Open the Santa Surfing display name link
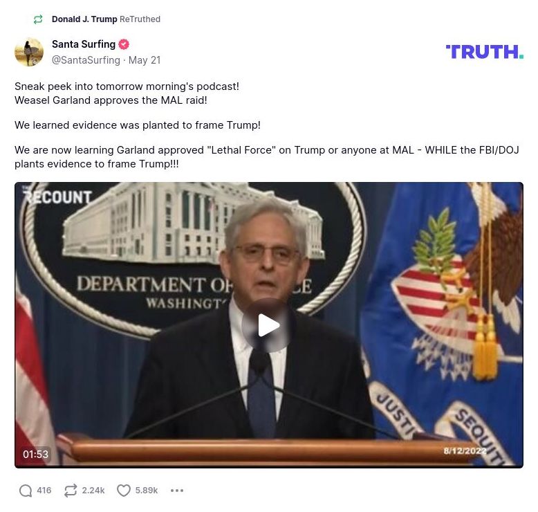Image resolution: width=538 pixels, height=512 pixels. (84, 44)
